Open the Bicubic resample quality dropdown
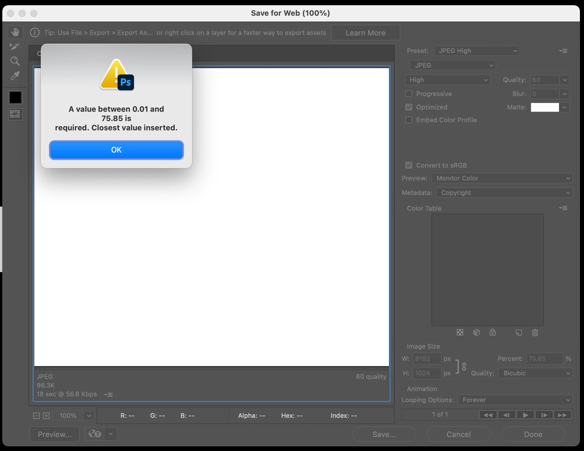The image size is (584, 451). tap(535, 373)
